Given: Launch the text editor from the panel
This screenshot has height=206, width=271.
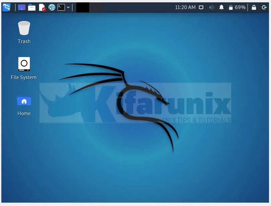Looking at the screenshot, I should coord(42,7).
